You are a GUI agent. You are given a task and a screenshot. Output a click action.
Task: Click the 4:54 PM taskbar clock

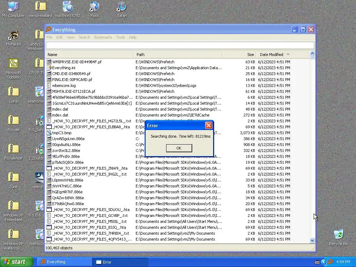[x=343, y=262]
